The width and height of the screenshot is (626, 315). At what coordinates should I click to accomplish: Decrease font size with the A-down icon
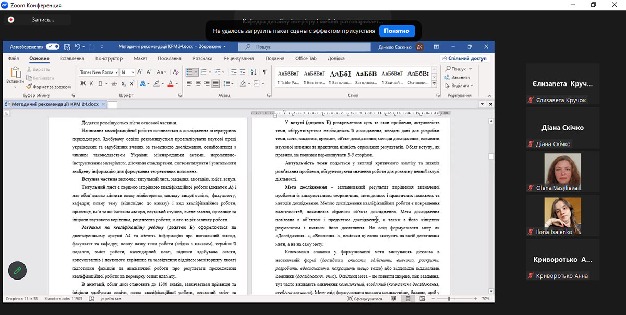149,72
